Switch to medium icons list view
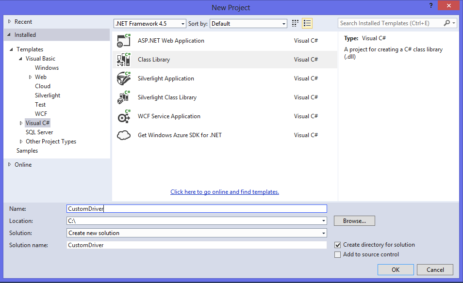The height and width of the screenshot is (283, 463). (307, 23)
